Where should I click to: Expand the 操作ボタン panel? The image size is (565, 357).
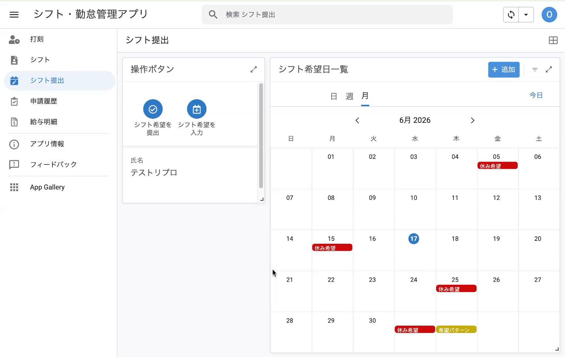[254, 69]
